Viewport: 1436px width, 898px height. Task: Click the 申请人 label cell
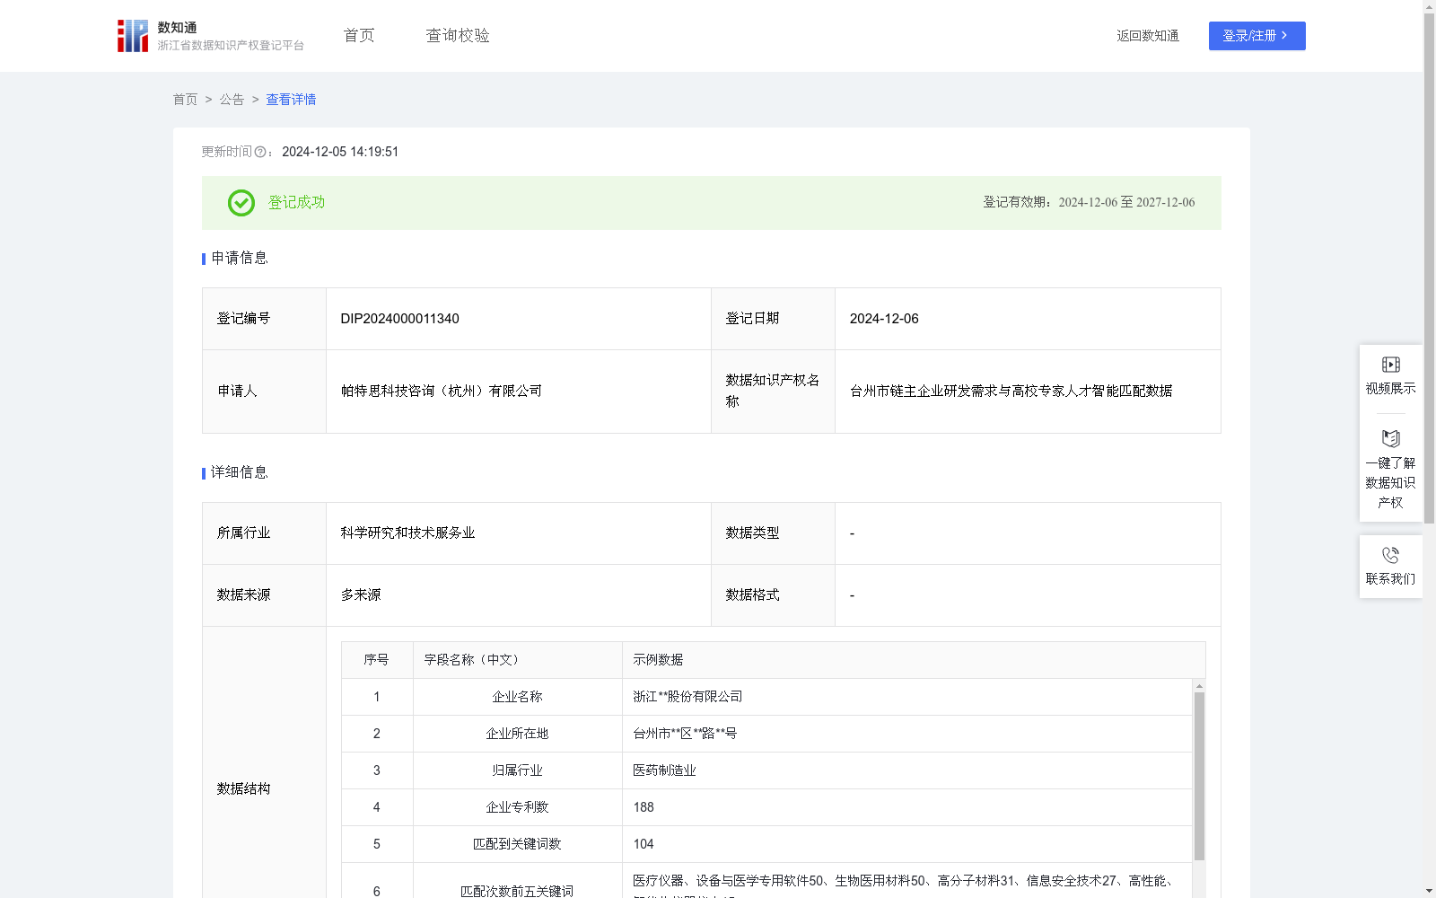coord(264,392)
